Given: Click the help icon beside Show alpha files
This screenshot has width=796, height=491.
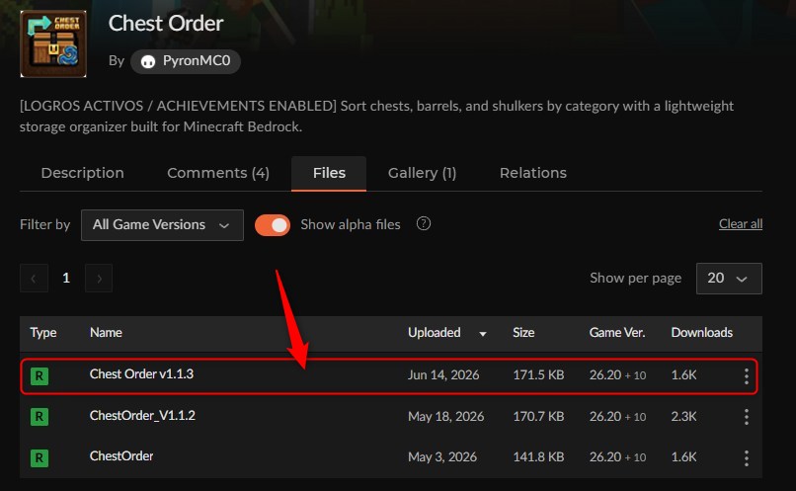Looking at the screenshot, I should (x=424, y=223).
